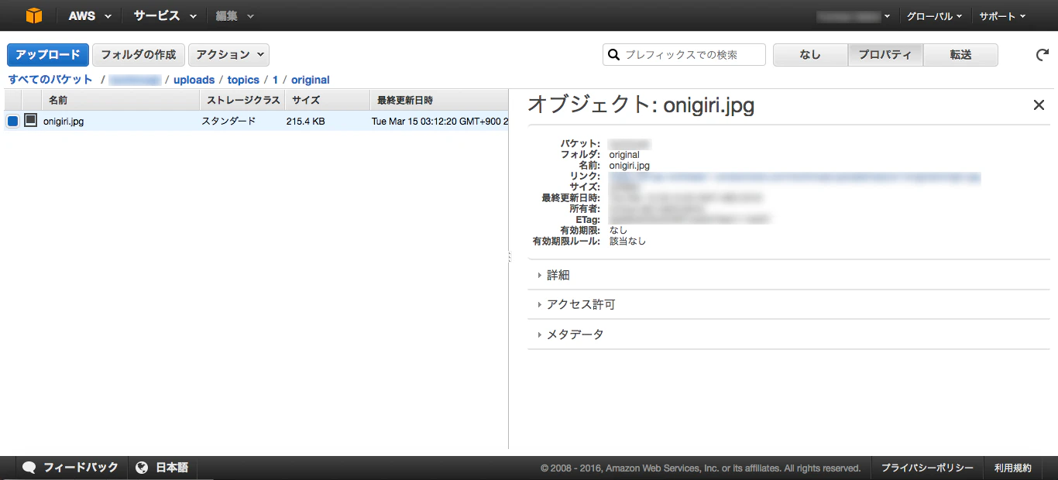Viewport: 1058px width, 480px height.
Task: Open the プライバシーポリシー link
Action: point(927,468)
